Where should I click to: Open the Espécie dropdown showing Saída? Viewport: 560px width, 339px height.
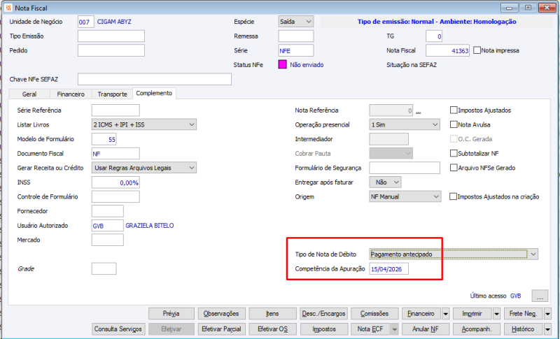295,22
